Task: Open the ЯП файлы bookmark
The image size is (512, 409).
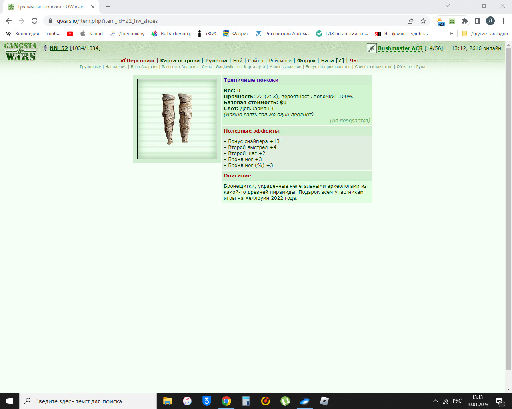Action: pos(401,34)
